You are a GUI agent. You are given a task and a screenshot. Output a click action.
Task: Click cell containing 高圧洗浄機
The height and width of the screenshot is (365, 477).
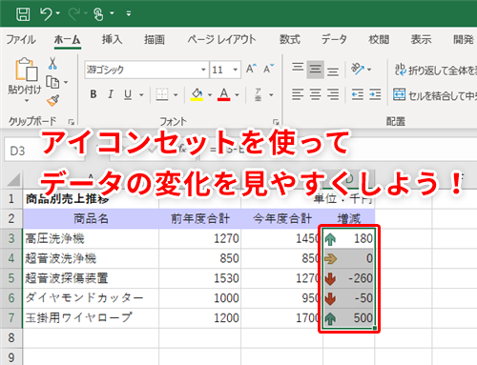point(91,238)
